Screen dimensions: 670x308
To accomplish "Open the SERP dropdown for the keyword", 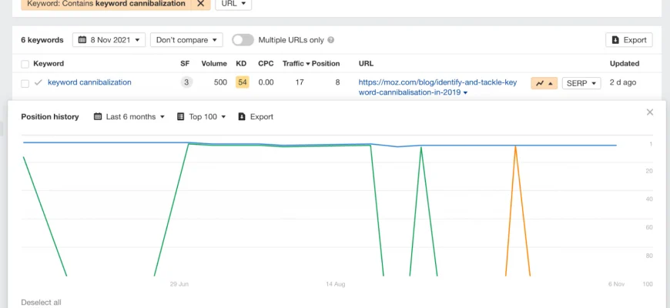I will pyautogui.click(x=581, y=83).
